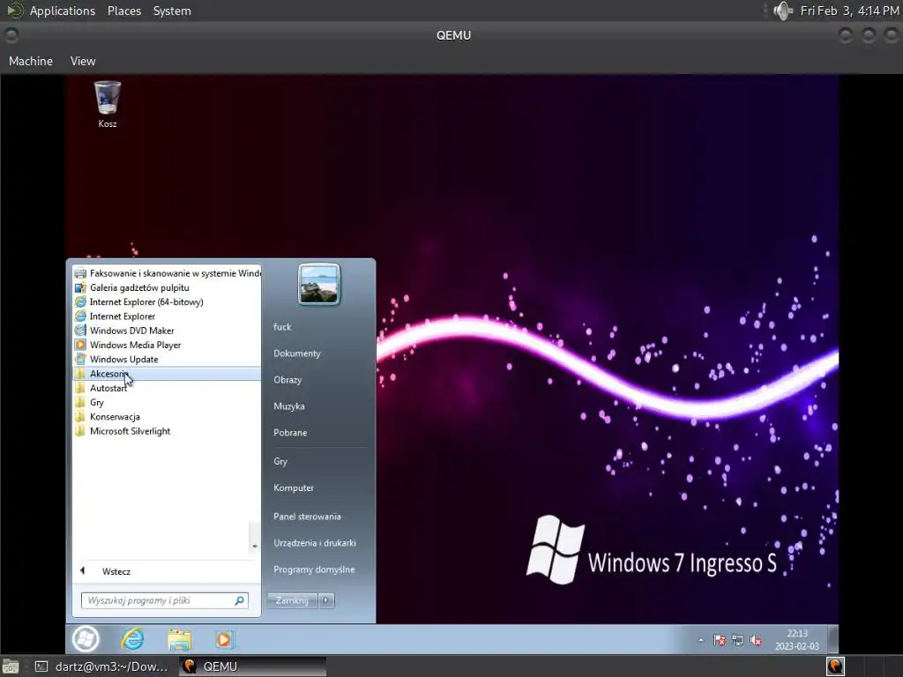The height and width of the screenshot is (677, 903).
Task: Switch to dartz@vm3 terminal in bottom panel
Action: point(102,666)
